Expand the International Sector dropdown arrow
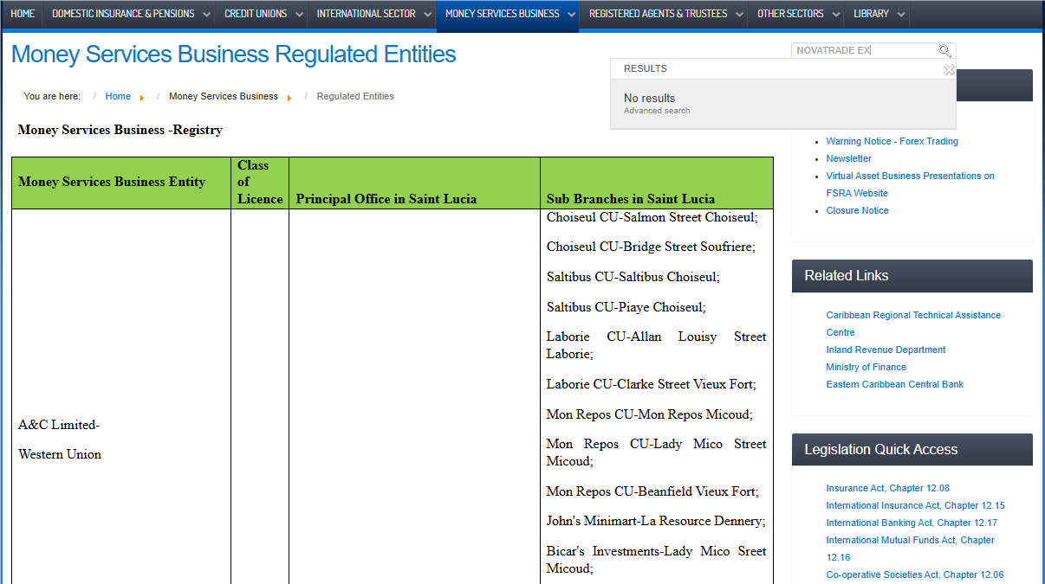Viewport: 1045px width, 584px height. (427, 15)
